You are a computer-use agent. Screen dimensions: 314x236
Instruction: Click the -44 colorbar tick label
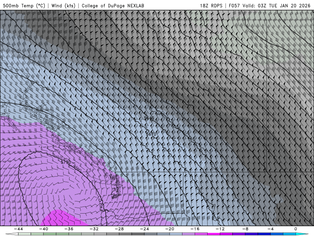(18, 229)
